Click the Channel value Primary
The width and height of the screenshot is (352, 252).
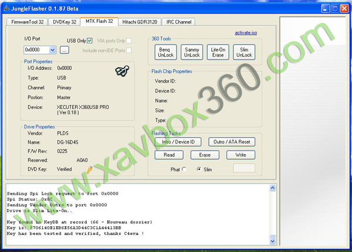(64, 88)
